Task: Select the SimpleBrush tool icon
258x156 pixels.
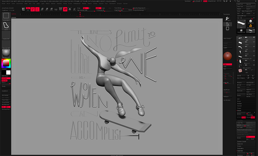Action: [x=251, y=26]
